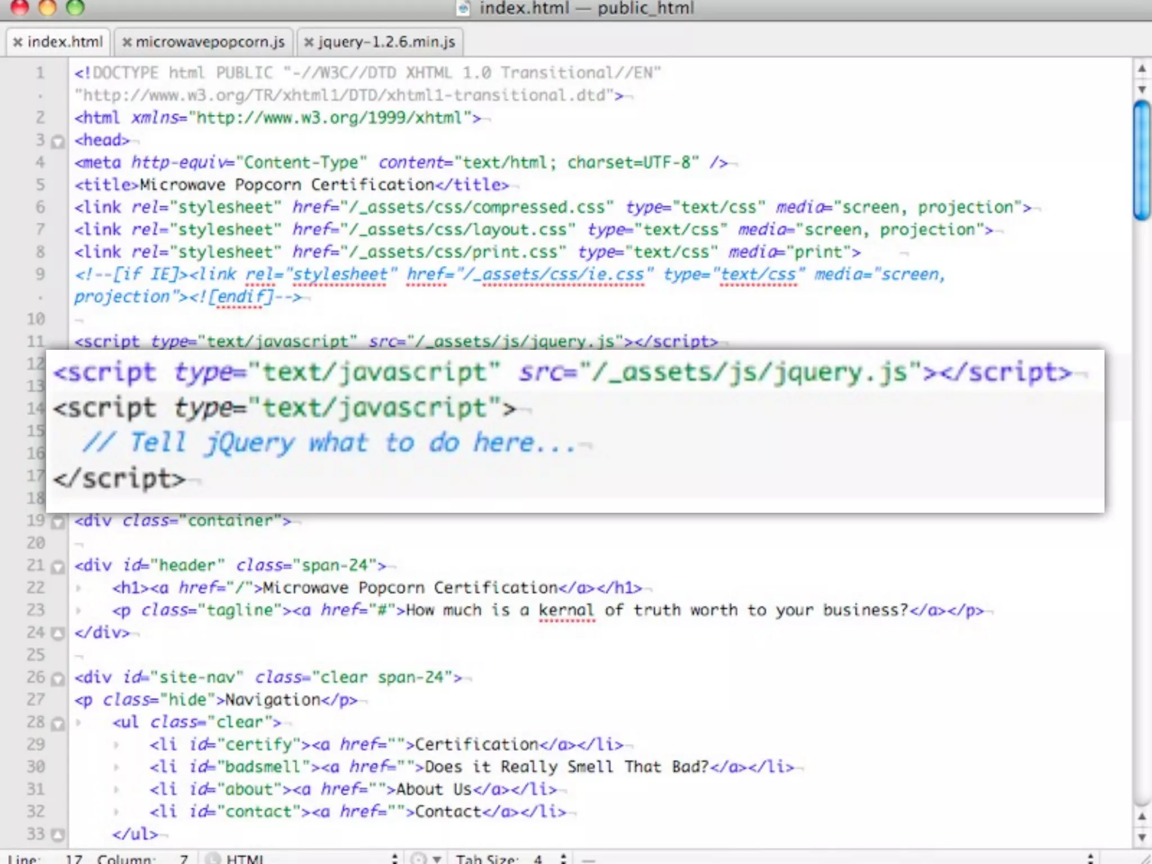This screenshot has height=864, width=1152.
Task: Collapse the header div fold on line 21
Action: [x=57, y=567]
